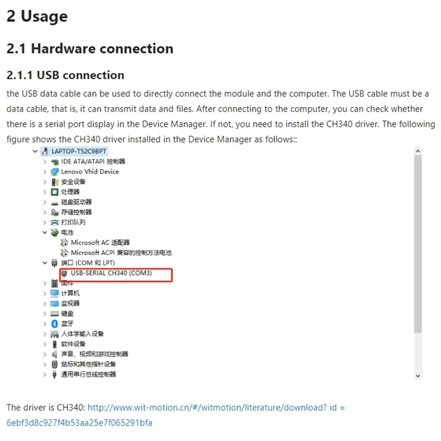Collapse the LAPTOP-T52C9BPT root node
This screenshot has height=441, width=441.
35,151
